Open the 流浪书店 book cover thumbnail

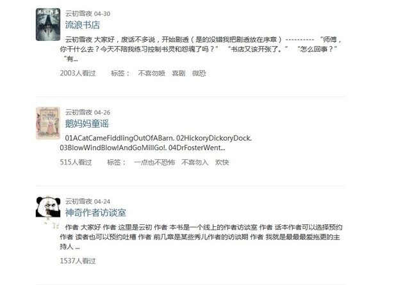(x=48, y=24)
